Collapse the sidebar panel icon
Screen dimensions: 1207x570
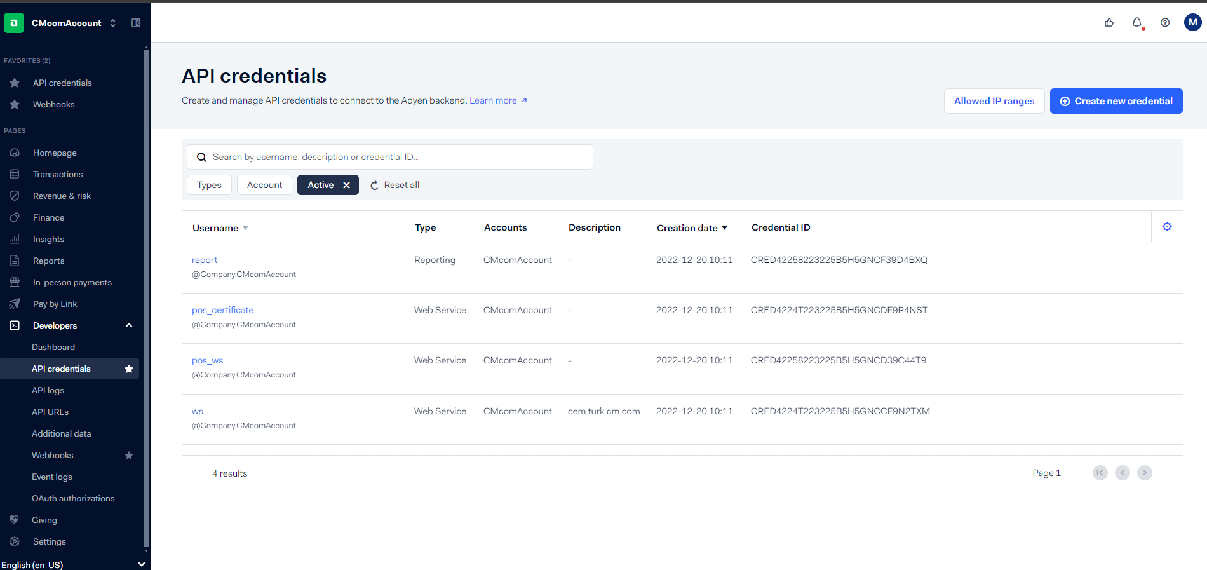136,23
